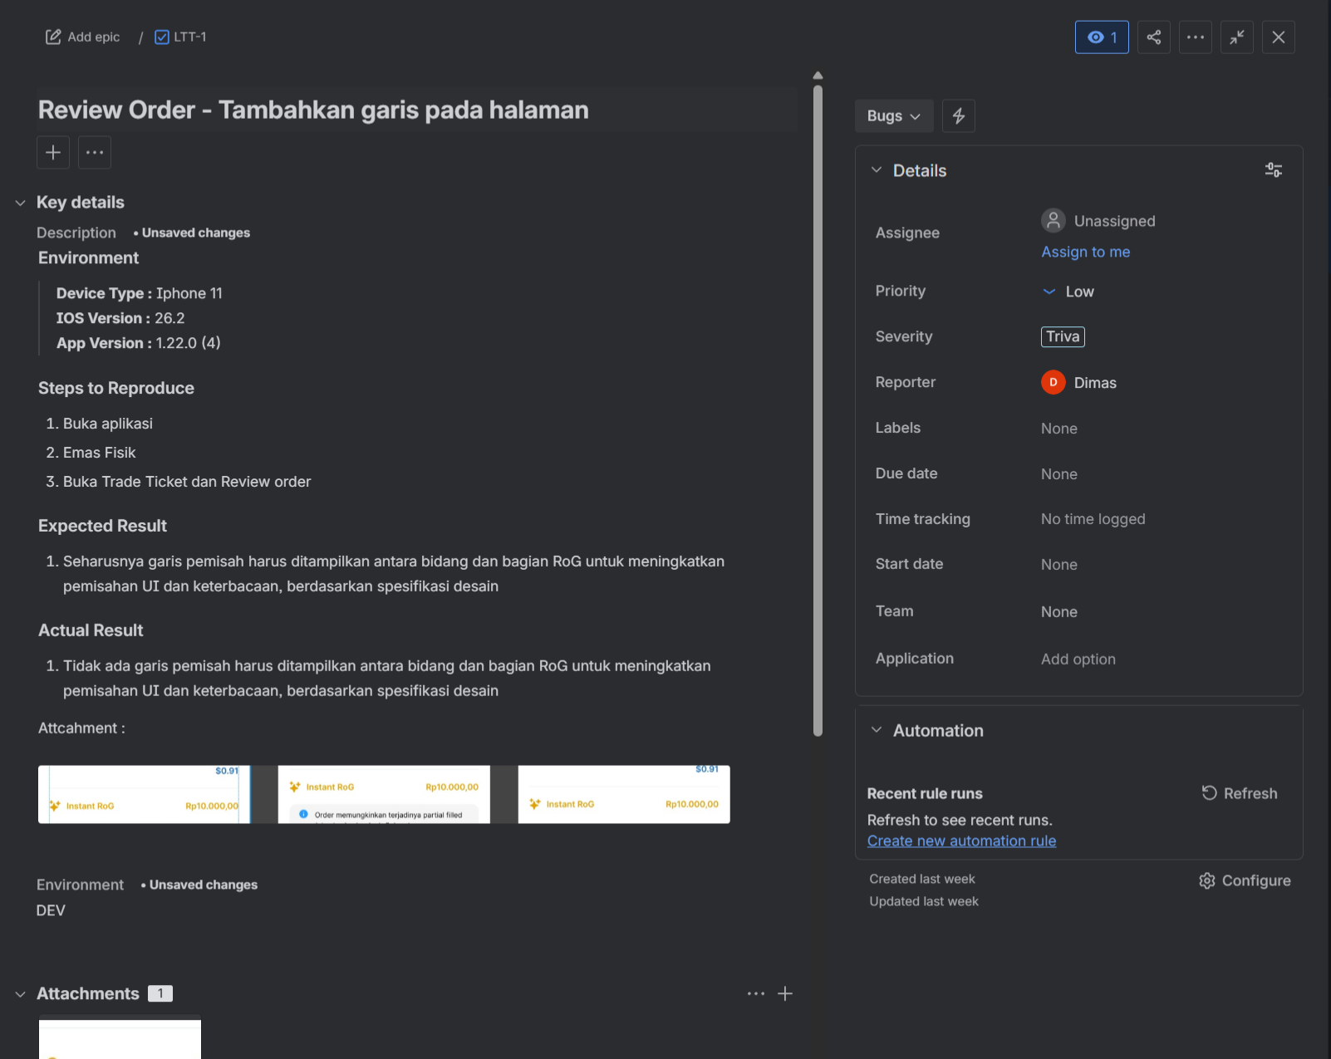Click the Emas Fisik step
This screenshot has width=1331, height=1059.
(99, 453)
